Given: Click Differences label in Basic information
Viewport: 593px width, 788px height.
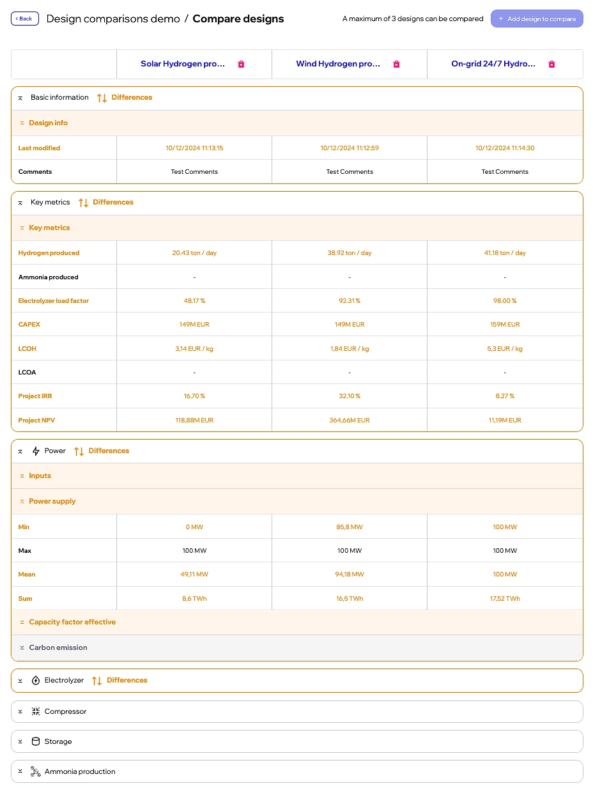Looking at the screenshot, I should 132,98.
